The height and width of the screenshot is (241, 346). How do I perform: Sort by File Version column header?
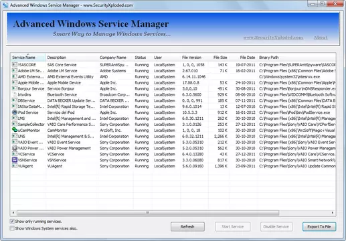[x=194, y=58]
